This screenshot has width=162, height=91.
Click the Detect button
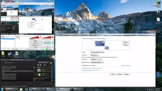click(x=126, y=42)
